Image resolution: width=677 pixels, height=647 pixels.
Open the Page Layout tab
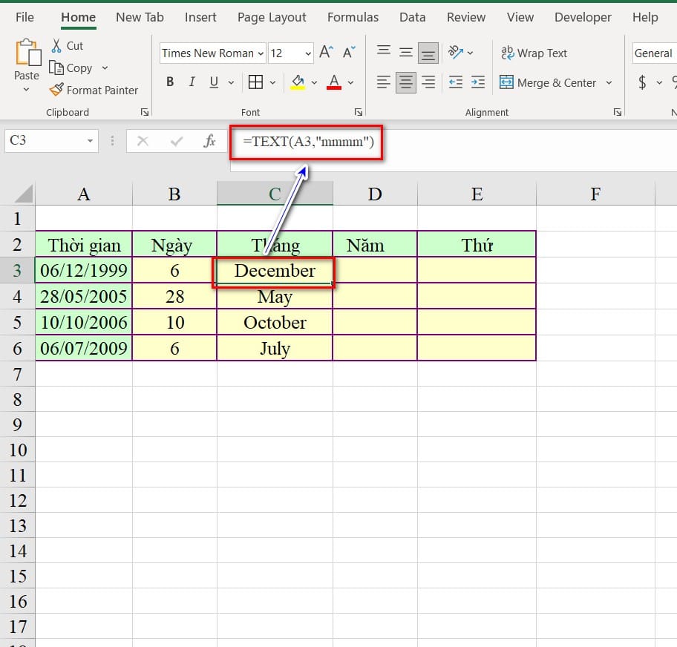[x=272, y=17]
